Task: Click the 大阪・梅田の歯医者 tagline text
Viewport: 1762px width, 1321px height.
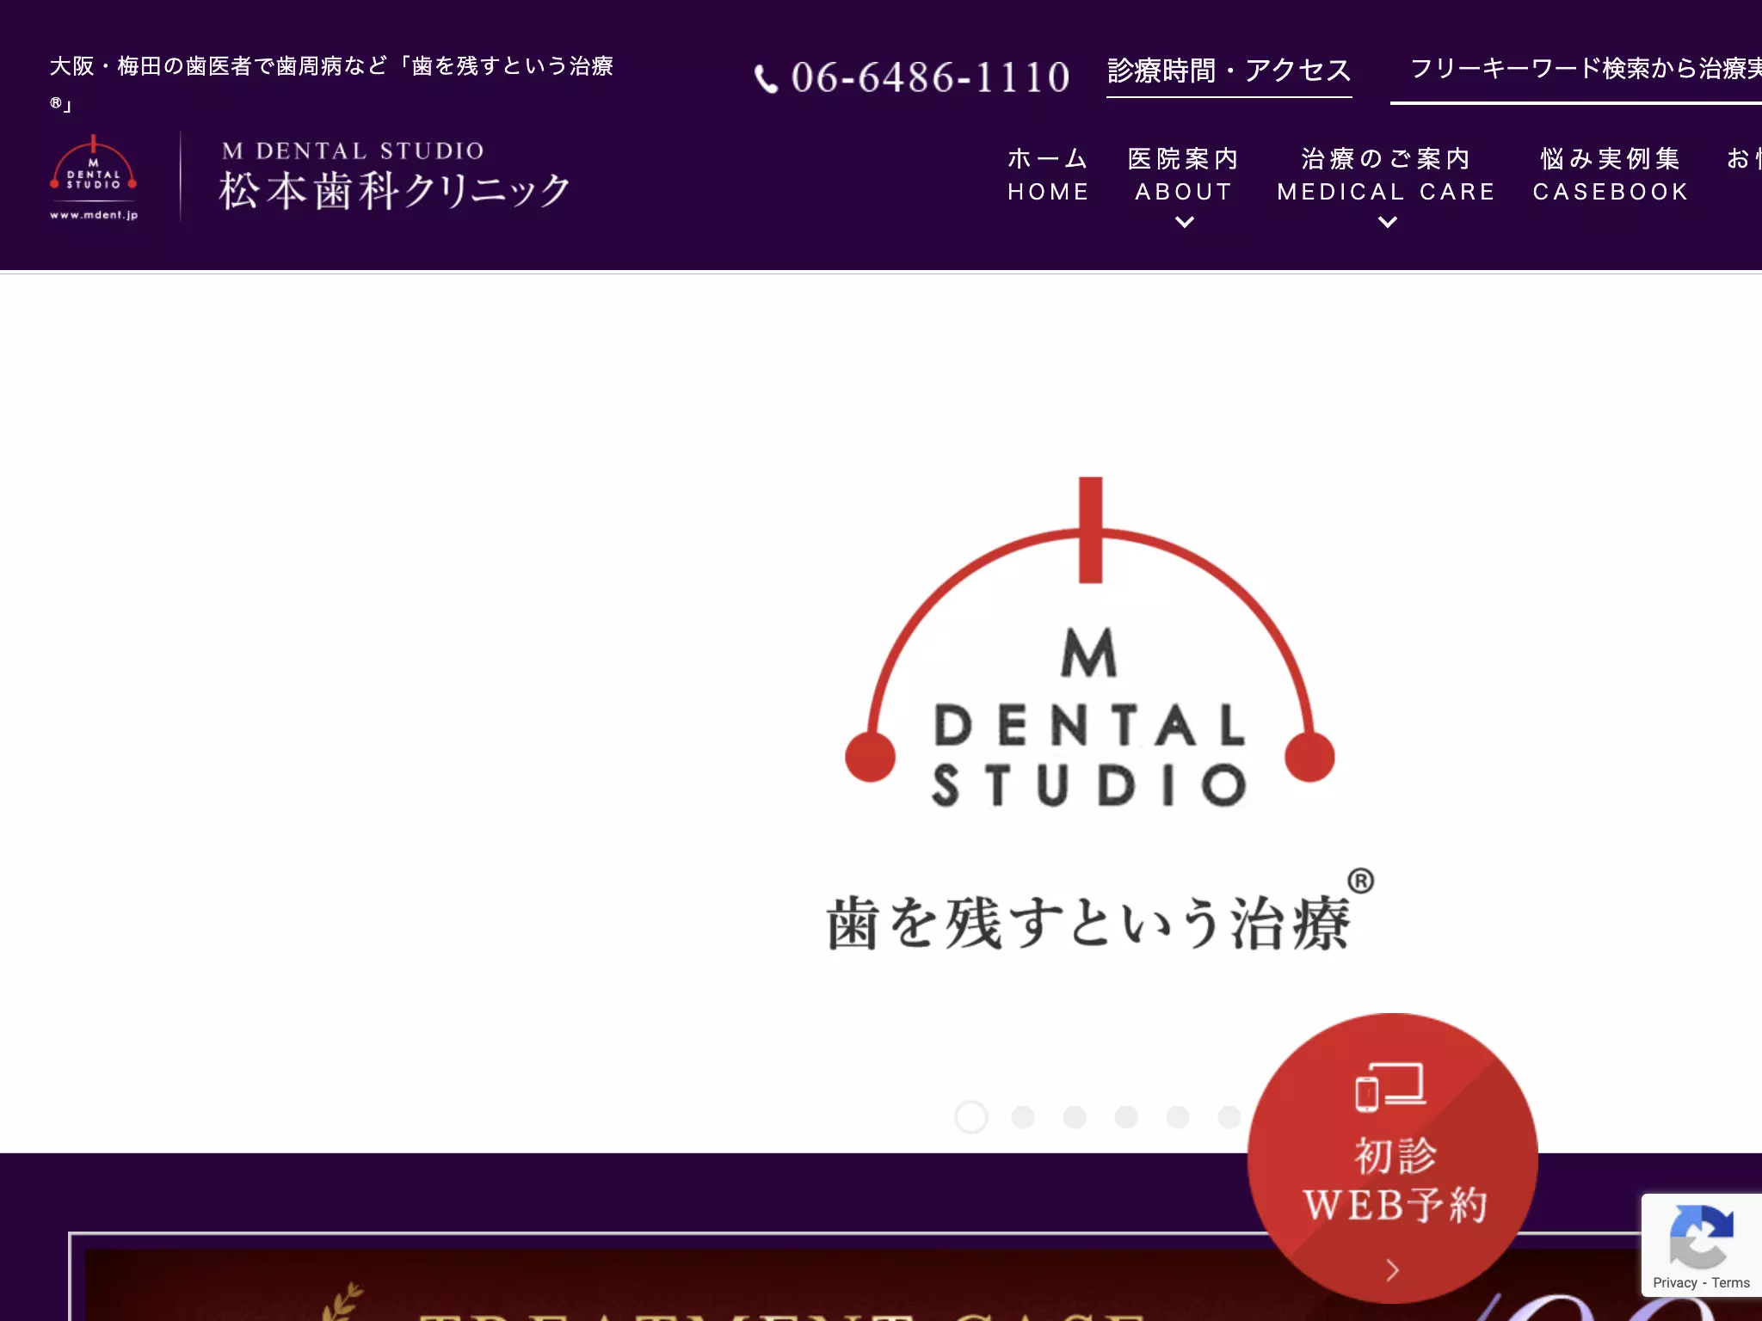Action: [x=331, y=84]
